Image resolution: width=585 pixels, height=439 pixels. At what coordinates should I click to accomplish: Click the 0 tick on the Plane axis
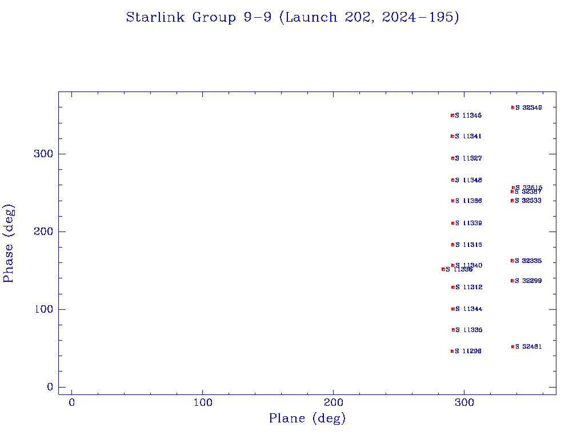pos(71,403)
